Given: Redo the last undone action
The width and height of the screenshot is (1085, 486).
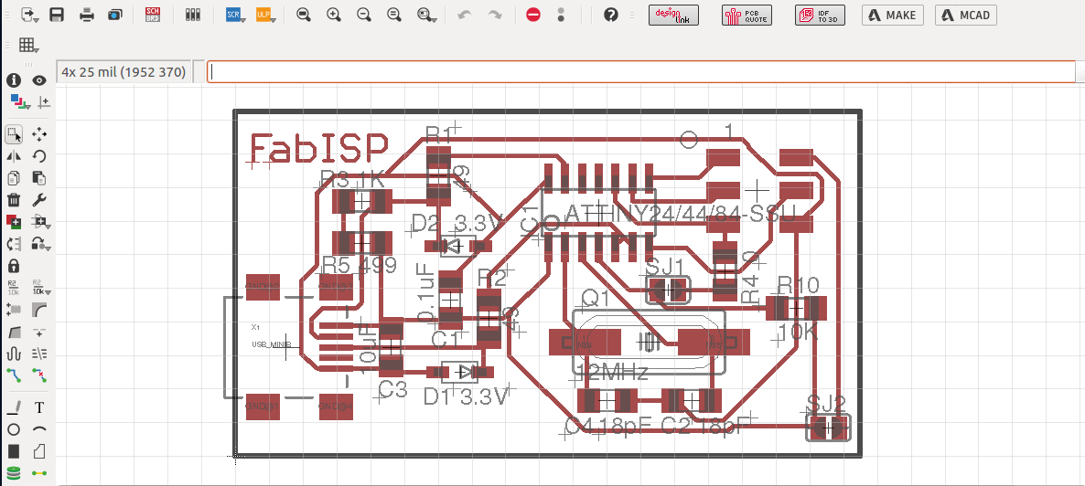Looking at the screenshot, I should coord(495,15).
